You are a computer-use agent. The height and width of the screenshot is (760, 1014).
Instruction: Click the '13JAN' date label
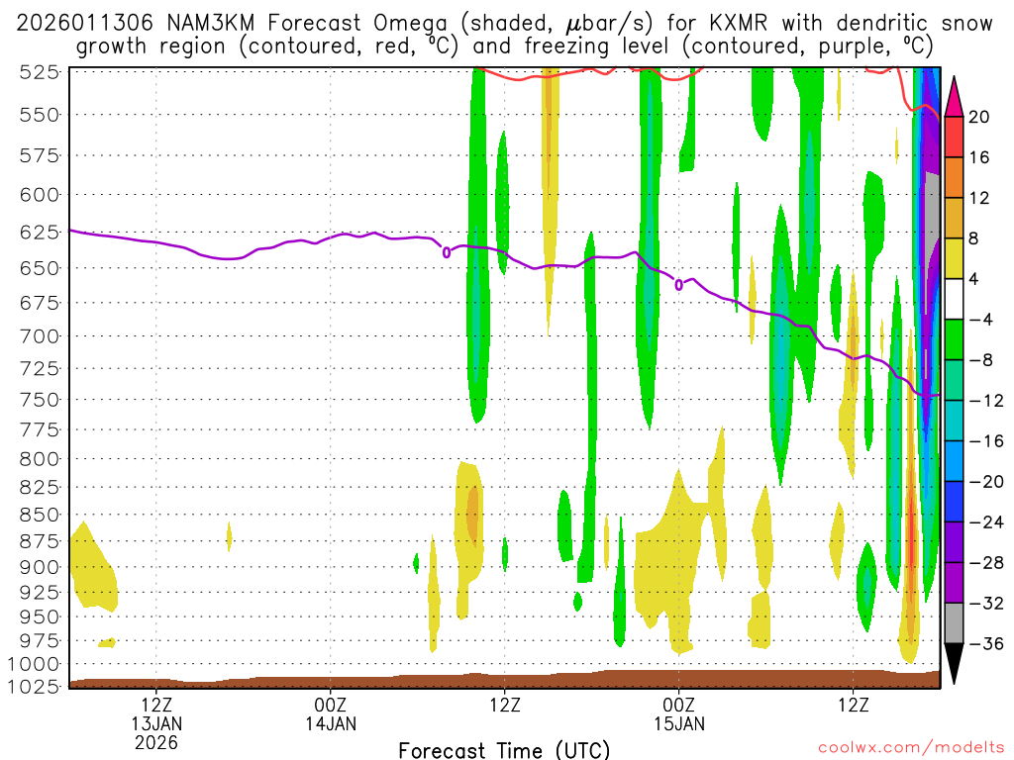tap(156, 723)
